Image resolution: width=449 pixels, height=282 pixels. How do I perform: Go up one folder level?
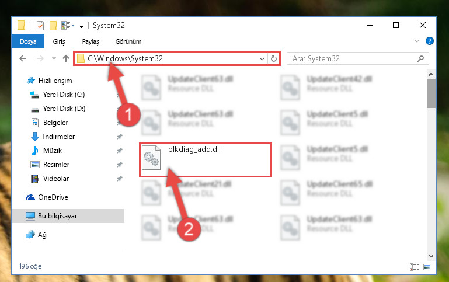tap(66, 58)
